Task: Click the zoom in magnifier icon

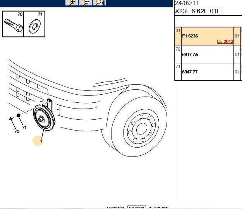Action: (72, 3)
